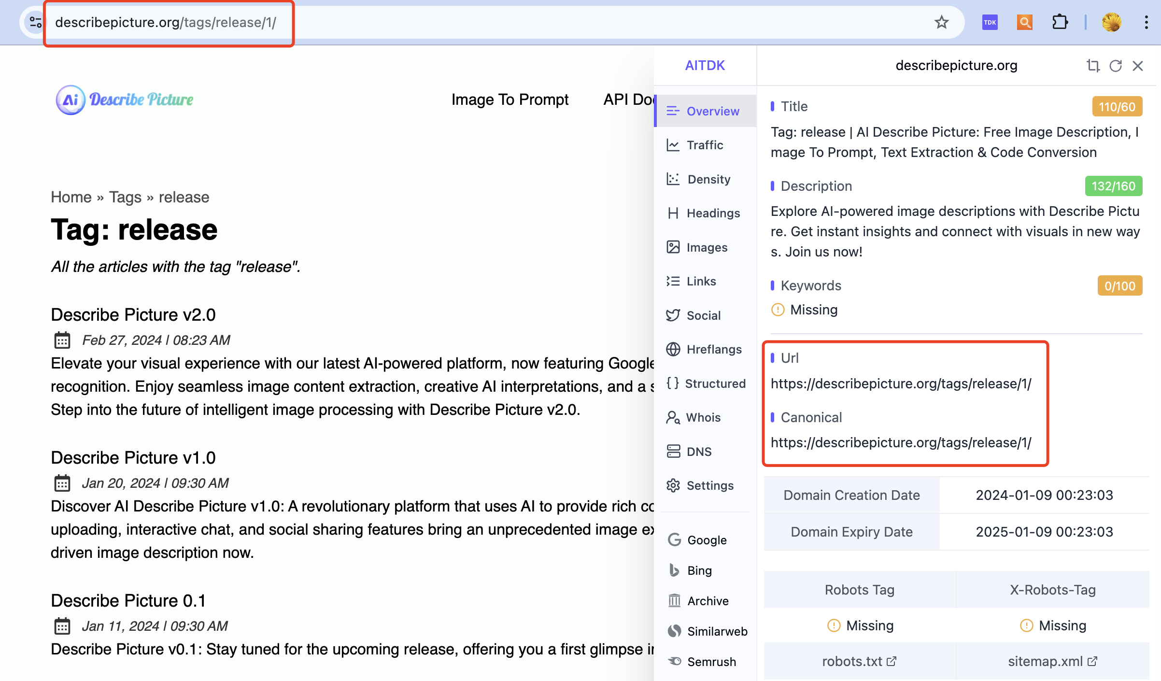Switch to the Density tab
Viewport: 1161px width, 681px height.
[x=705, y=179]
